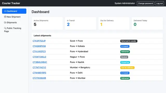
Task: Open shipment CTZTKX84XB
Action: coord(39,78)
